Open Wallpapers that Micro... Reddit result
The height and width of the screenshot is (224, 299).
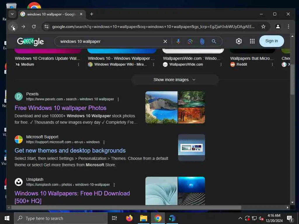pos(252,58)
